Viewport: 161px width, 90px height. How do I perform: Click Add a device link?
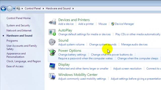[66, 24]
